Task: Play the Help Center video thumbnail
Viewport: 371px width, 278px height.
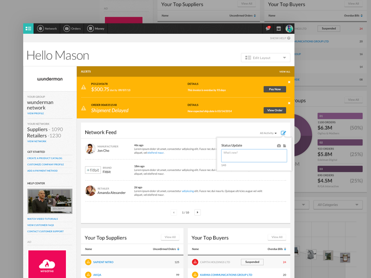Action: click(x=50, y=202)
